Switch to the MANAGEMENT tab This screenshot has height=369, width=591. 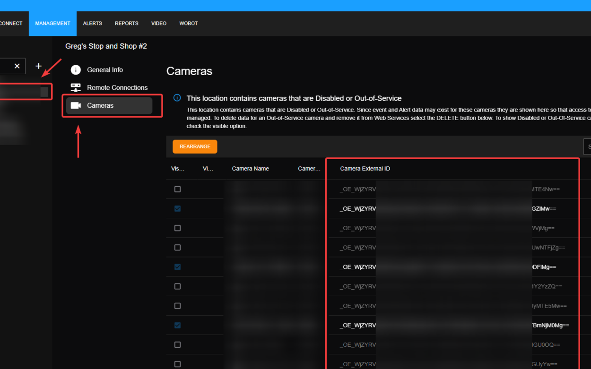point(52,23)
